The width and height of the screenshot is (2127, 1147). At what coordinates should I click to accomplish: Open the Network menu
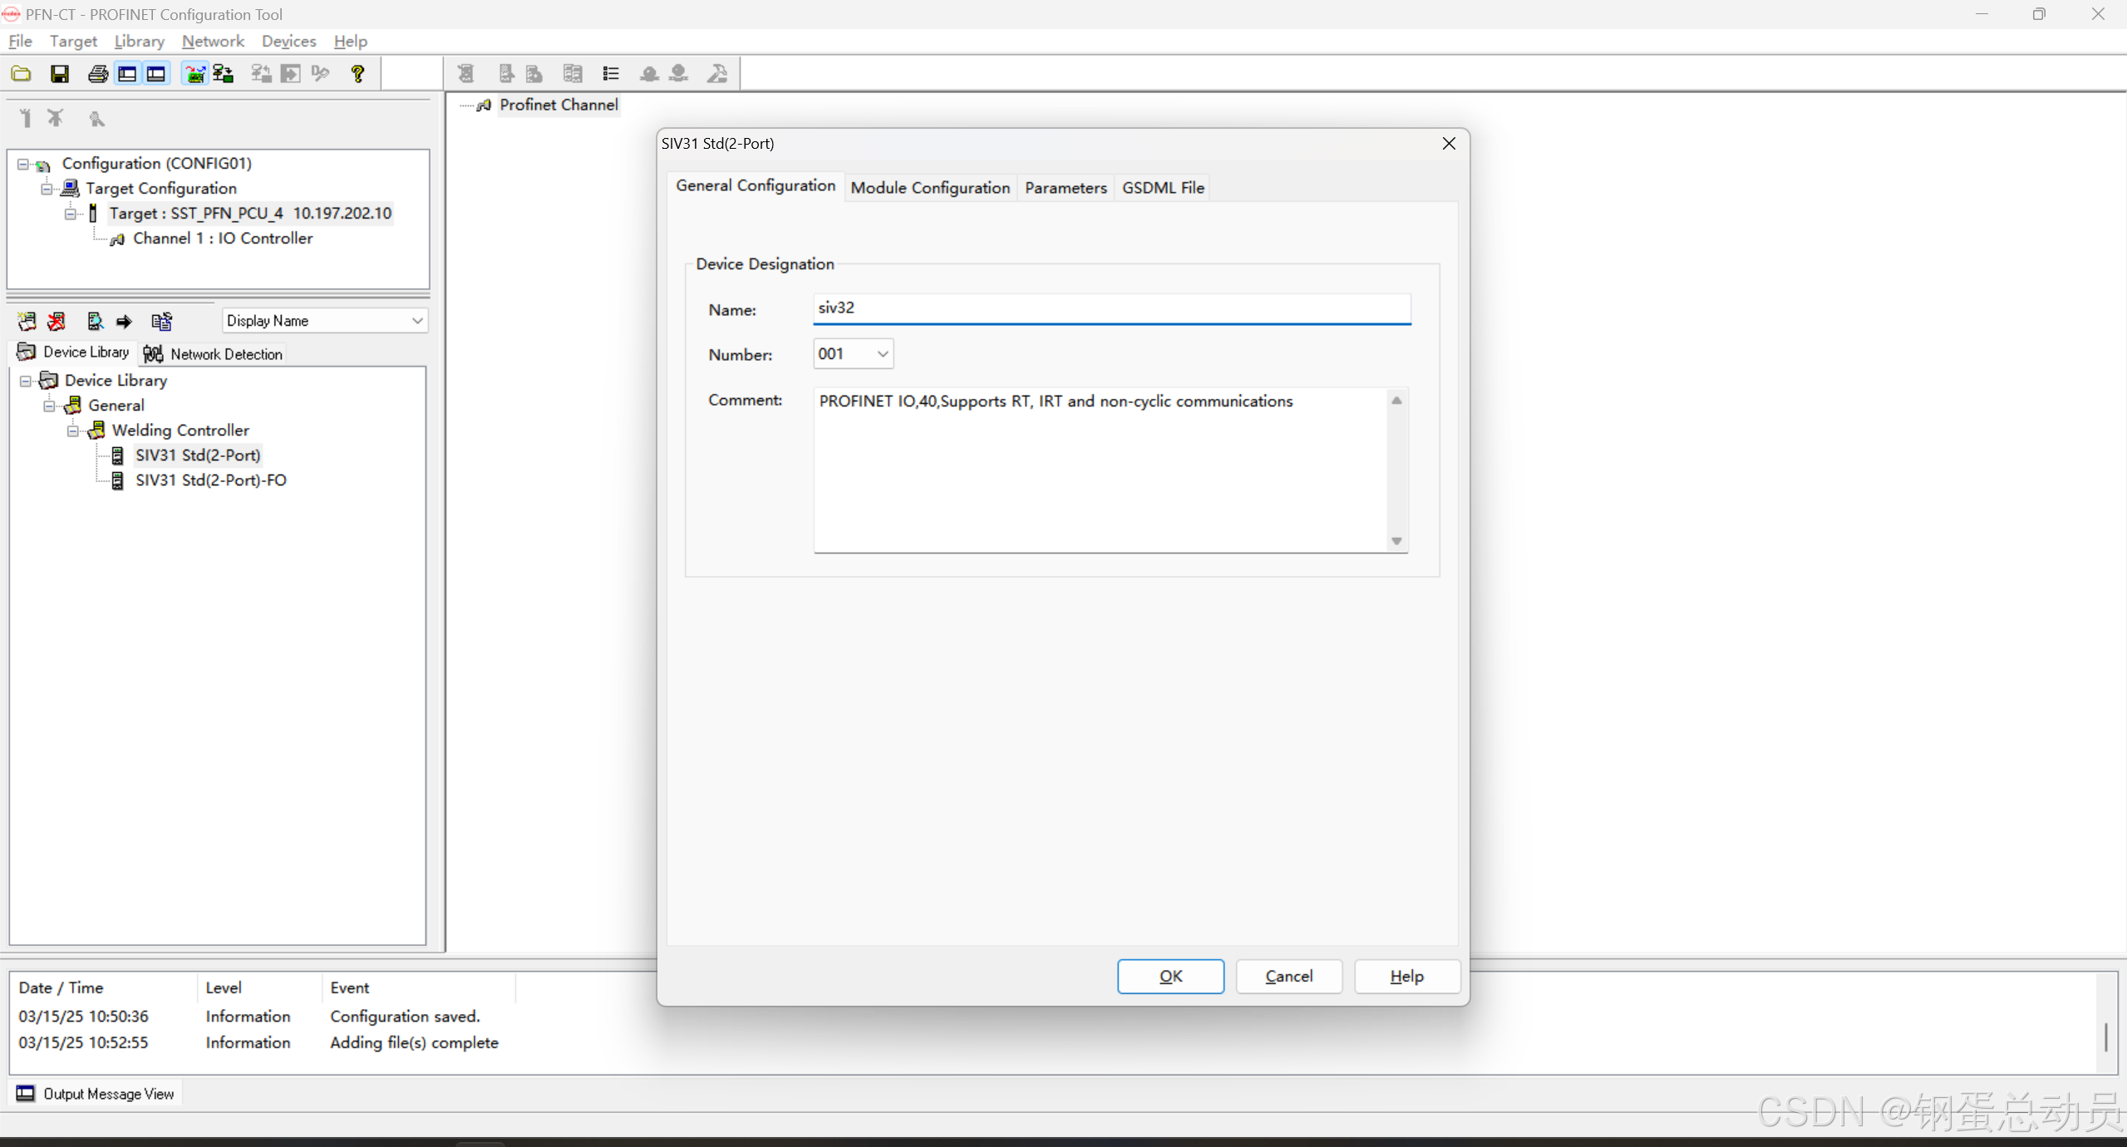213,41
